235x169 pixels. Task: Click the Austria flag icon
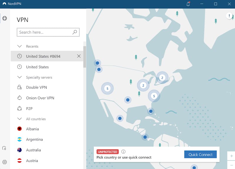(19, 161)
